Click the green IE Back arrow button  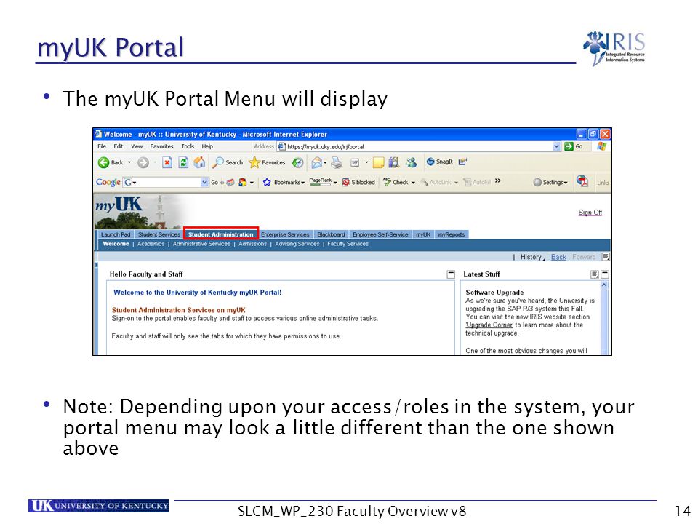click(104, 162)
